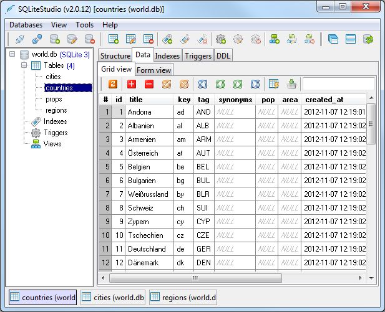
Task: Activate cities (world.db) window button
Action: click(113, 297)
